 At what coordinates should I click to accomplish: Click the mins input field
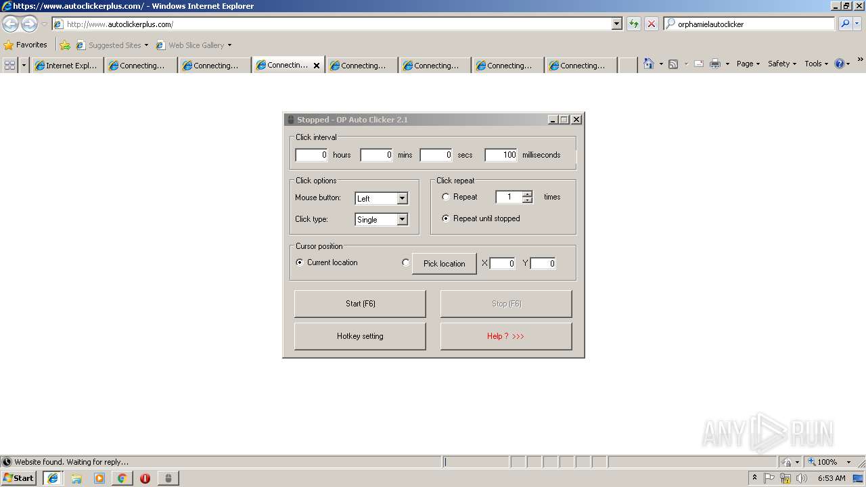click(x=377, y=155)
